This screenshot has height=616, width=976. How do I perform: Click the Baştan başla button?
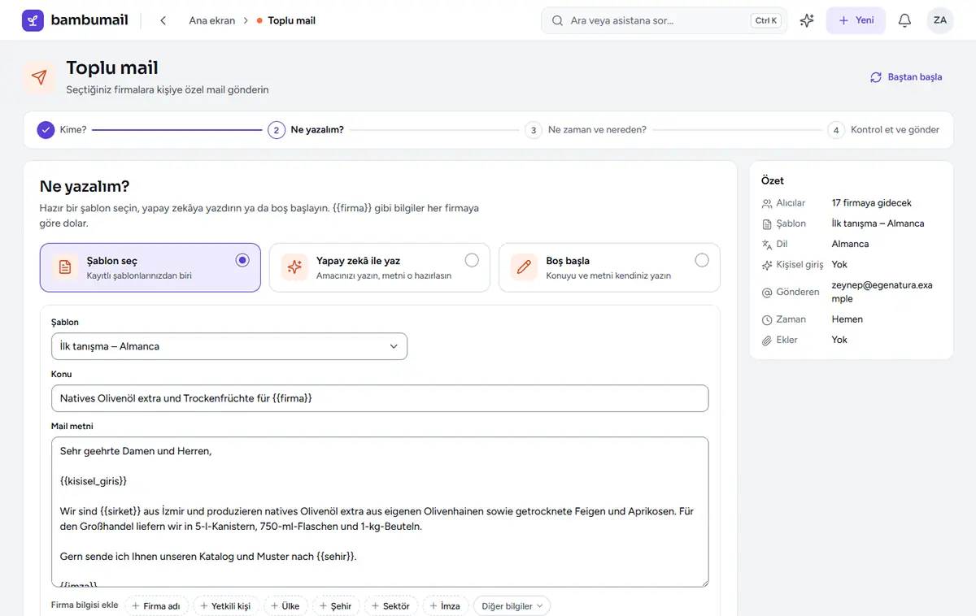(906, 77)
